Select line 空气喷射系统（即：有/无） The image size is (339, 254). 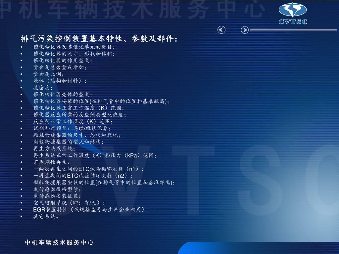(69, 203)
